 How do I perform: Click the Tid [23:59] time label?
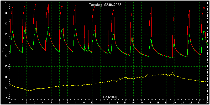(110, 97)
